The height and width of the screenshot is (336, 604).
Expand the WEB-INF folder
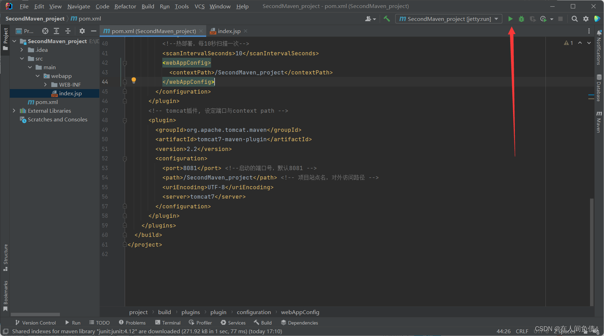tap(45, 85)
